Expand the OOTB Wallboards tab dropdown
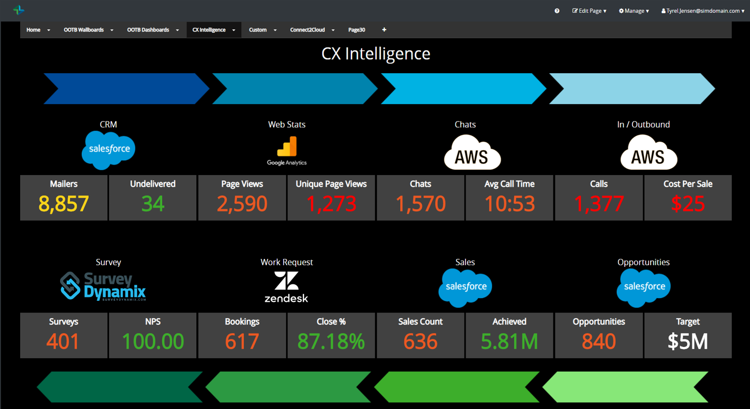750x409 pixels. [112, 30]
